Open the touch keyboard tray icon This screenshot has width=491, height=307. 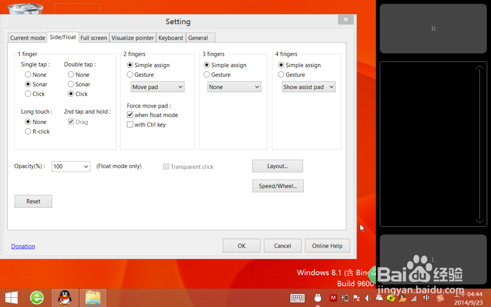pyautogui.click(x=297, y=298)
